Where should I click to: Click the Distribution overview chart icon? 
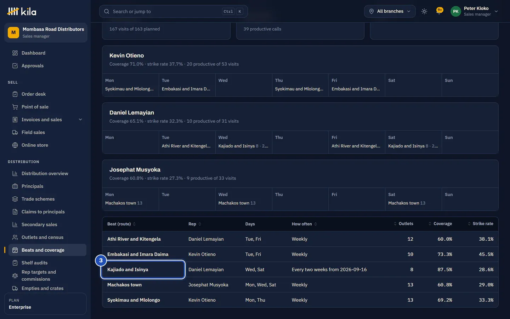[x=15, y=173]
